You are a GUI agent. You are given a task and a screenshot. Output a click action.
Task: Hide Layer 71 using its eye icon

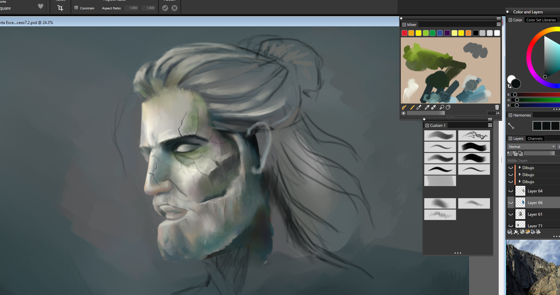[x=511, y=225]
